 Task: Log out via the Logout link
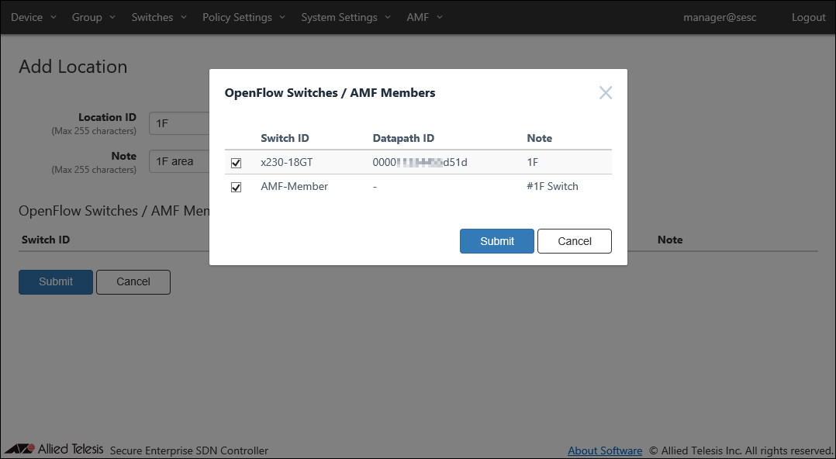(808, 17)
